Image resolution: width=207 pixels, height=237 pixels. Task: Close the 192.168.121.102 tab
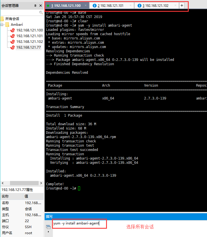(x=175, y=5)
